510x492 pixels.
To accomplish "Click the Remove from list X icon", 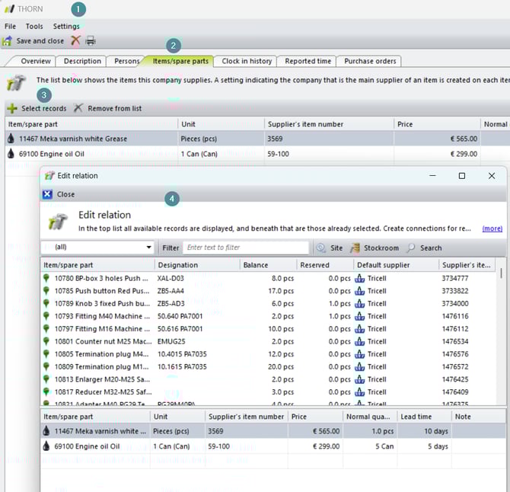I will coord(78,108).
